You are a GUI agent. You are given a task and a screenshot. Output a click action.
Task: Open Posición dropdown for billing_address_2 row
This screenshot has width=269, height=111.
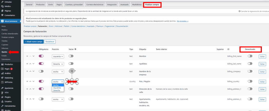[x=58, y=99]
